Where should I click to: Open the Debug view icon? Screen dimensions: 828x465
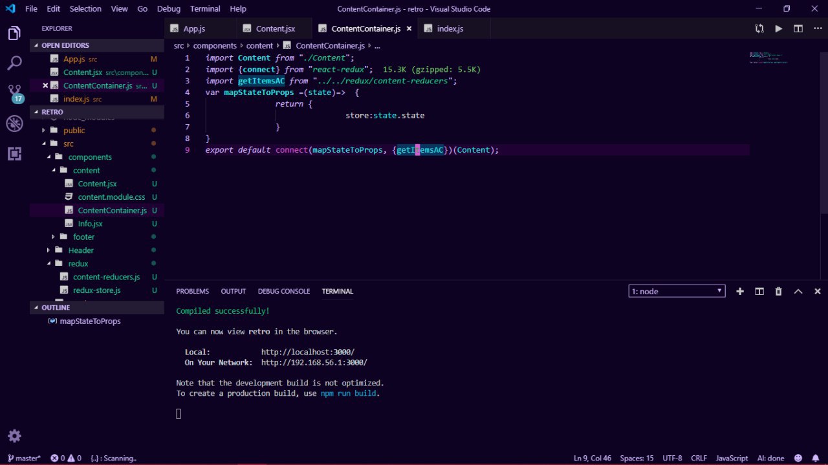14,124
